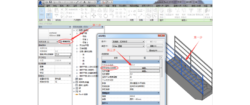Open the 建筑 ribbon tab
Image resolution: width=250 pixels, height=105 pixels.
pyautogui.click(x=48, y=6)
